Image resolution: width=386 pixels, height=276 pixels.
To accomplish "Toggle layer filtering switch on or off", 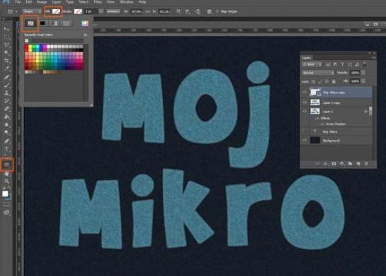I will click(x=365, y=64).
